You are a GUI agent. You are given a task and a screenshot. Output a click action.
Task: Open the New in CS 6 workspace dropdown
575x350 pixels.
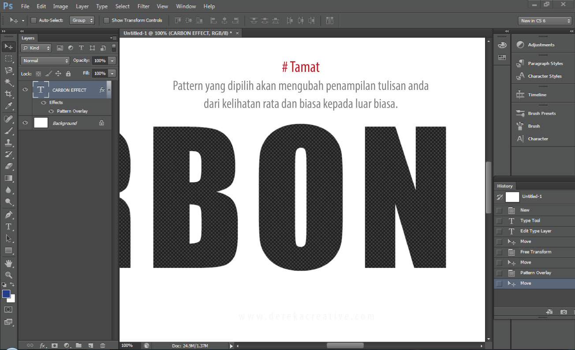click(545, 21)
